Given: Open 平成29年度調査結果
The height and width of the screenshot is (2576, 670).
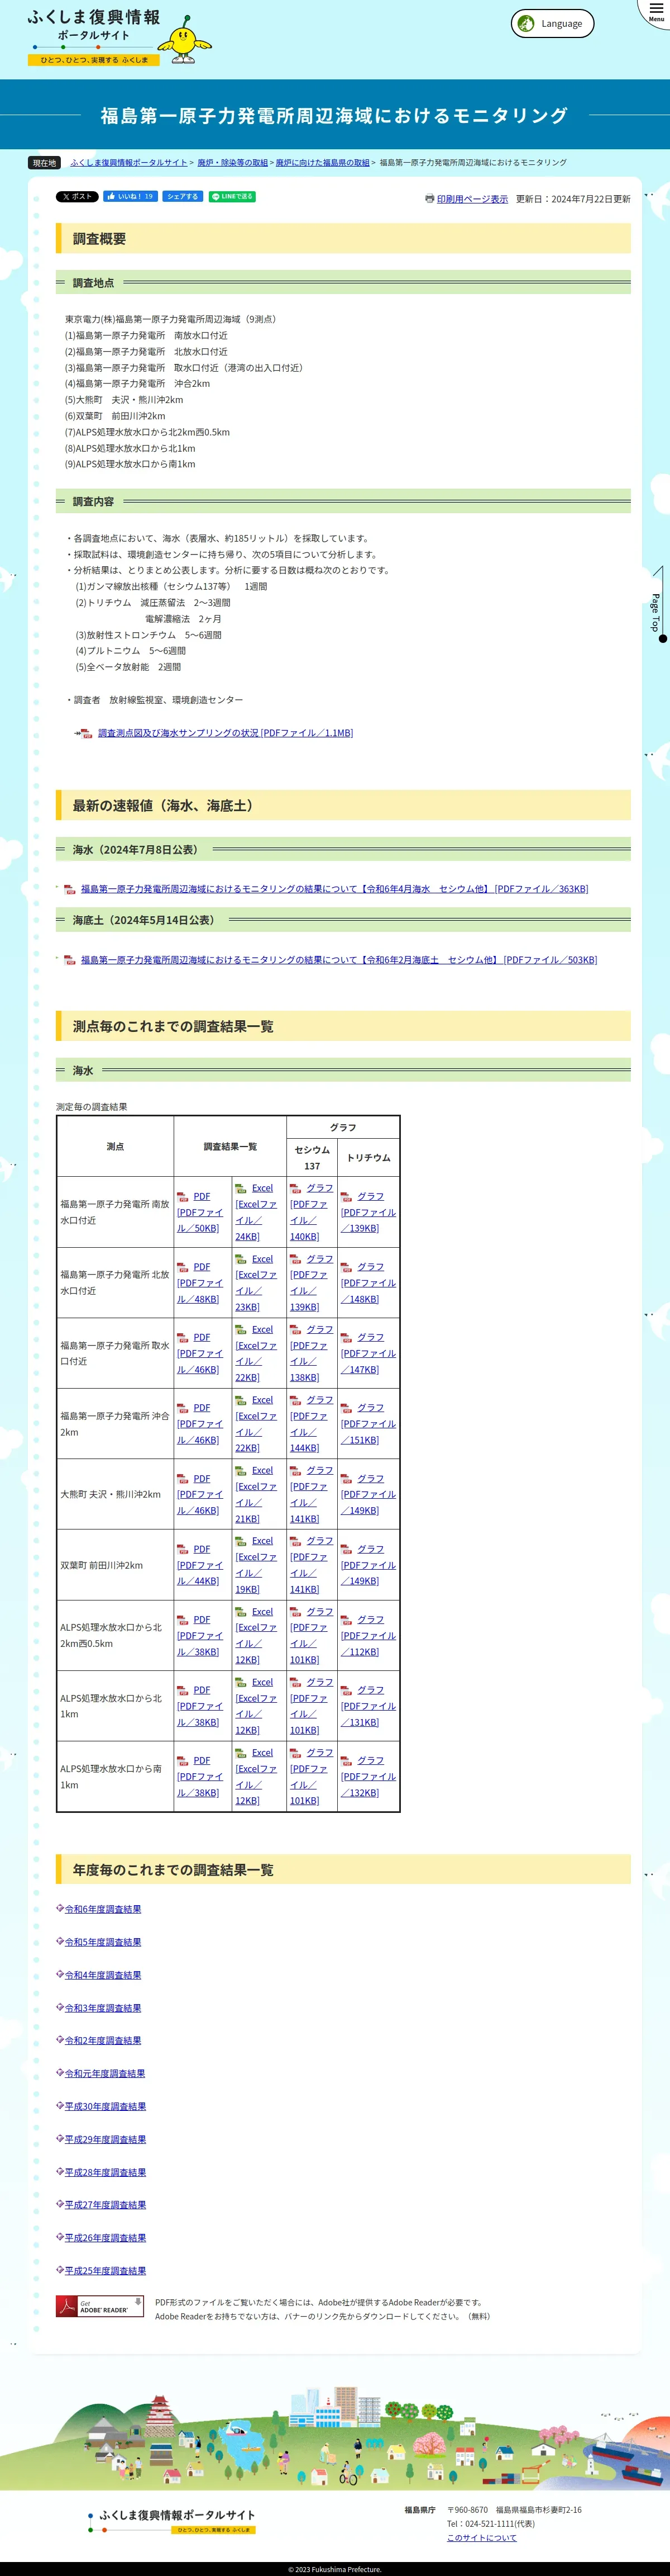Looking at the screenshot, I should [105, 2139].
